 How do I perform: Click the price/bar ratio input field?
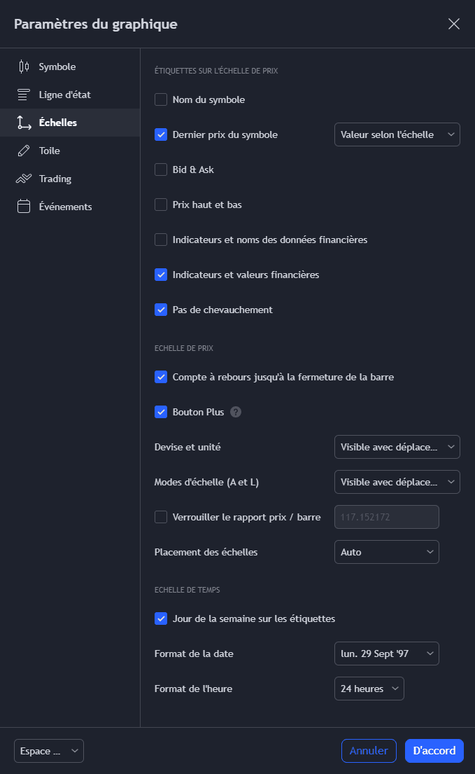point(386,517)
